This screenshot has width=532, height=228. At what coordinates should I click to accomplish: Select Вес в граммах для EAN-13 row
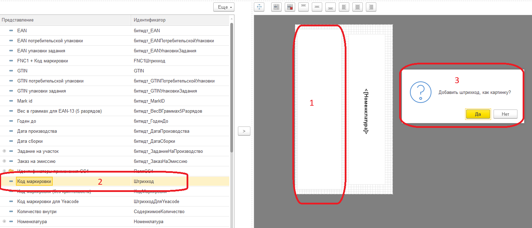coord(114,111)
